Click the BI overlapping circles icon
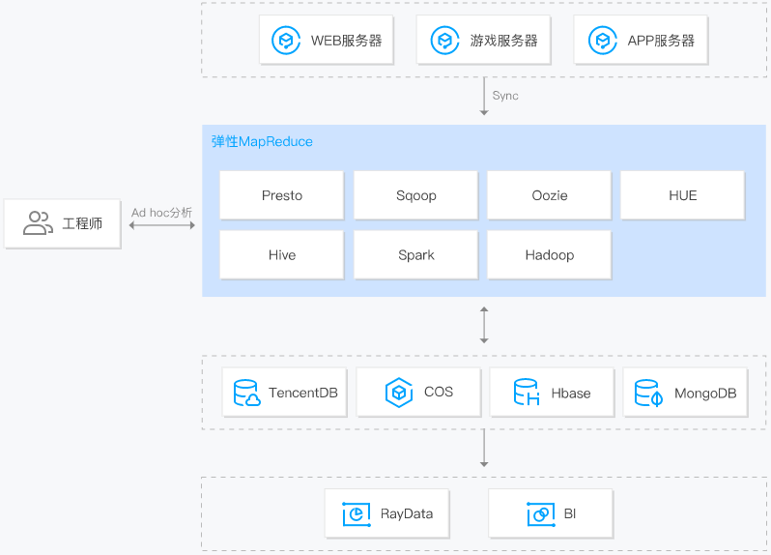 (541, 514)
